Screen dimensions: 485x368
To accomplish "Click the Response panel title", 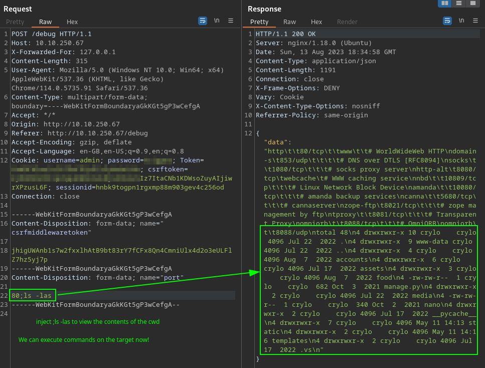I will click(x=264, y=9).
